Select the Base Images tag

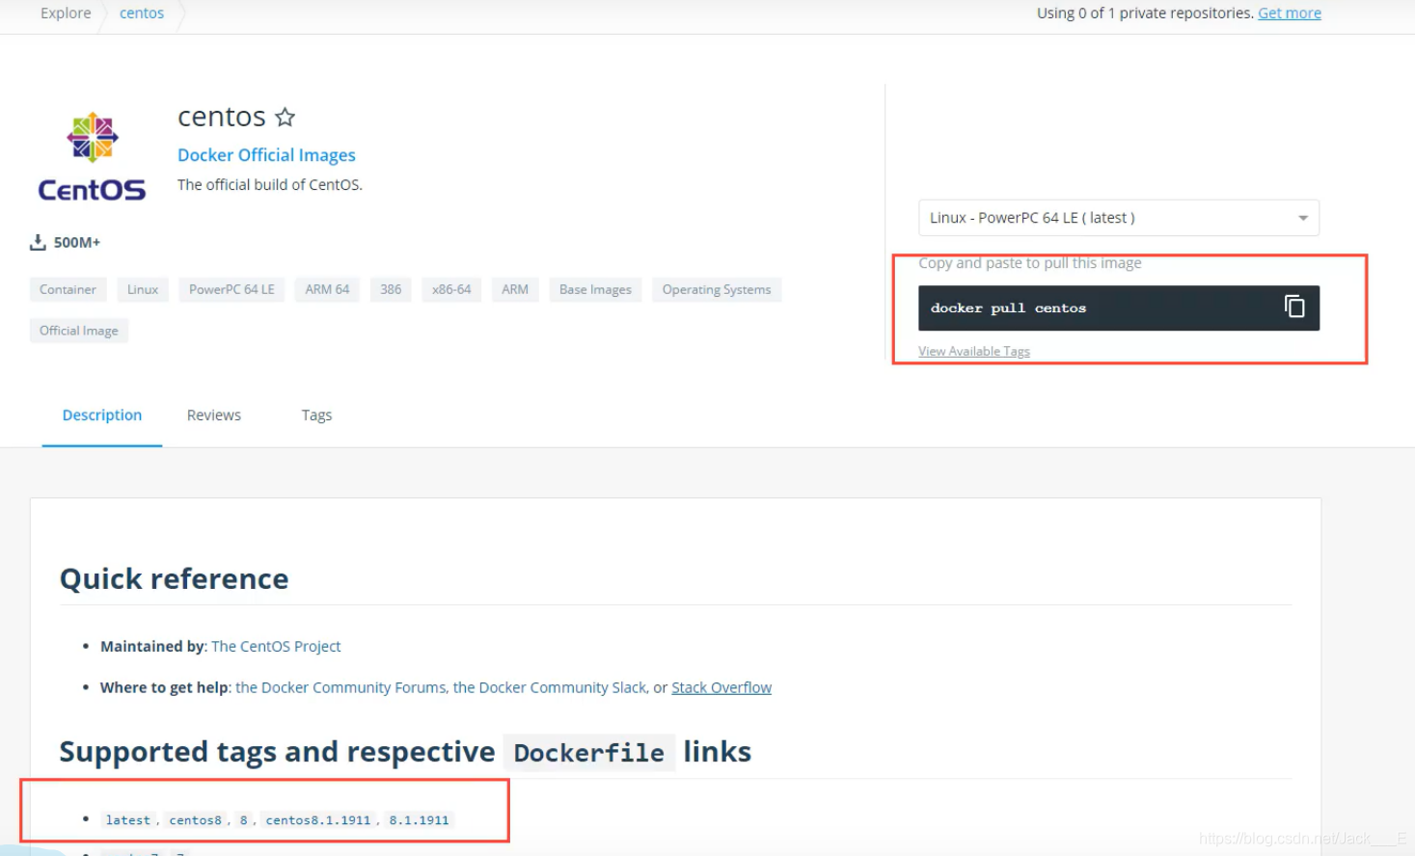coord(595,289)
